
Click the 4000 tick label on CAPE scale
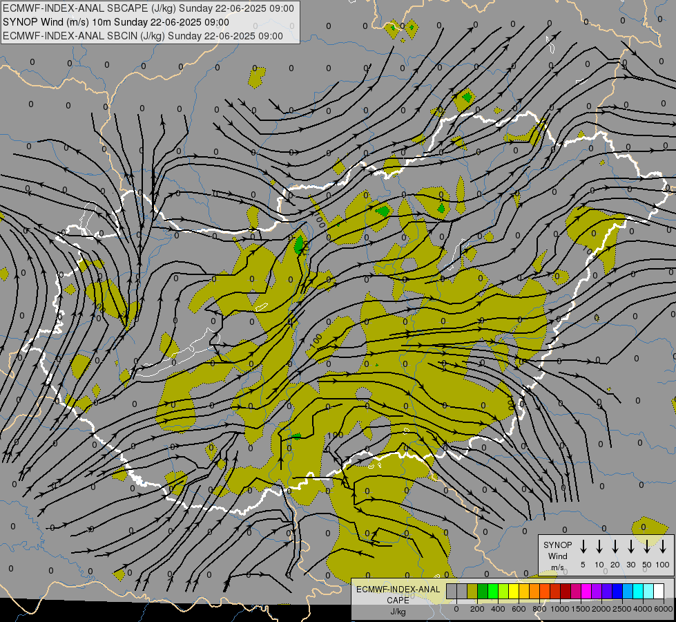tap(644, 609)
